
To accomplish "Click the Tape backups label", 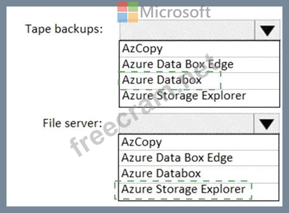I will (x=64, y=29).
